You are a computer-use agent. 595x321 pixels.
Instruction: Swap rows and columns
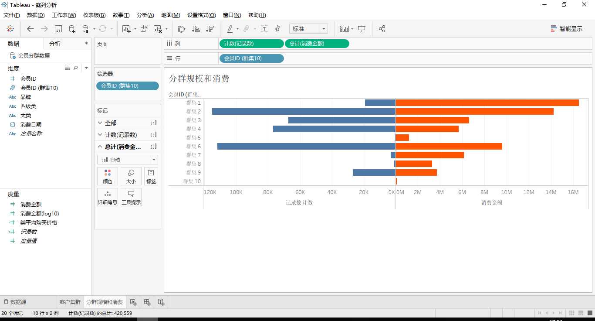[x=182, y=29]
